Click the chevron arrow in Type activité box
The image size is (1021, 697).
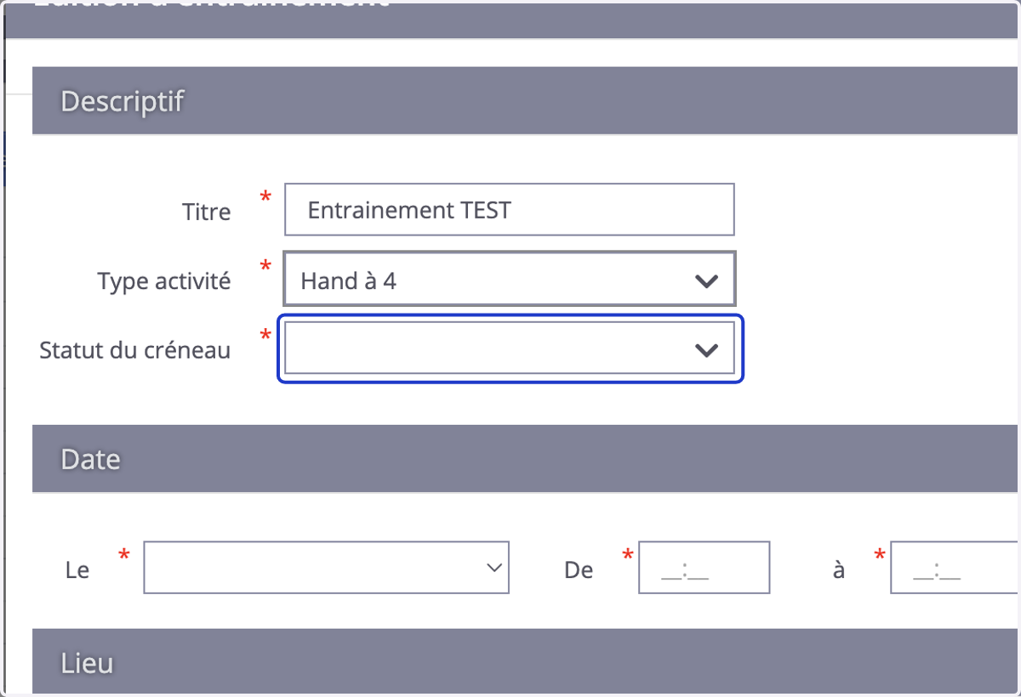(x=706, y=280)
